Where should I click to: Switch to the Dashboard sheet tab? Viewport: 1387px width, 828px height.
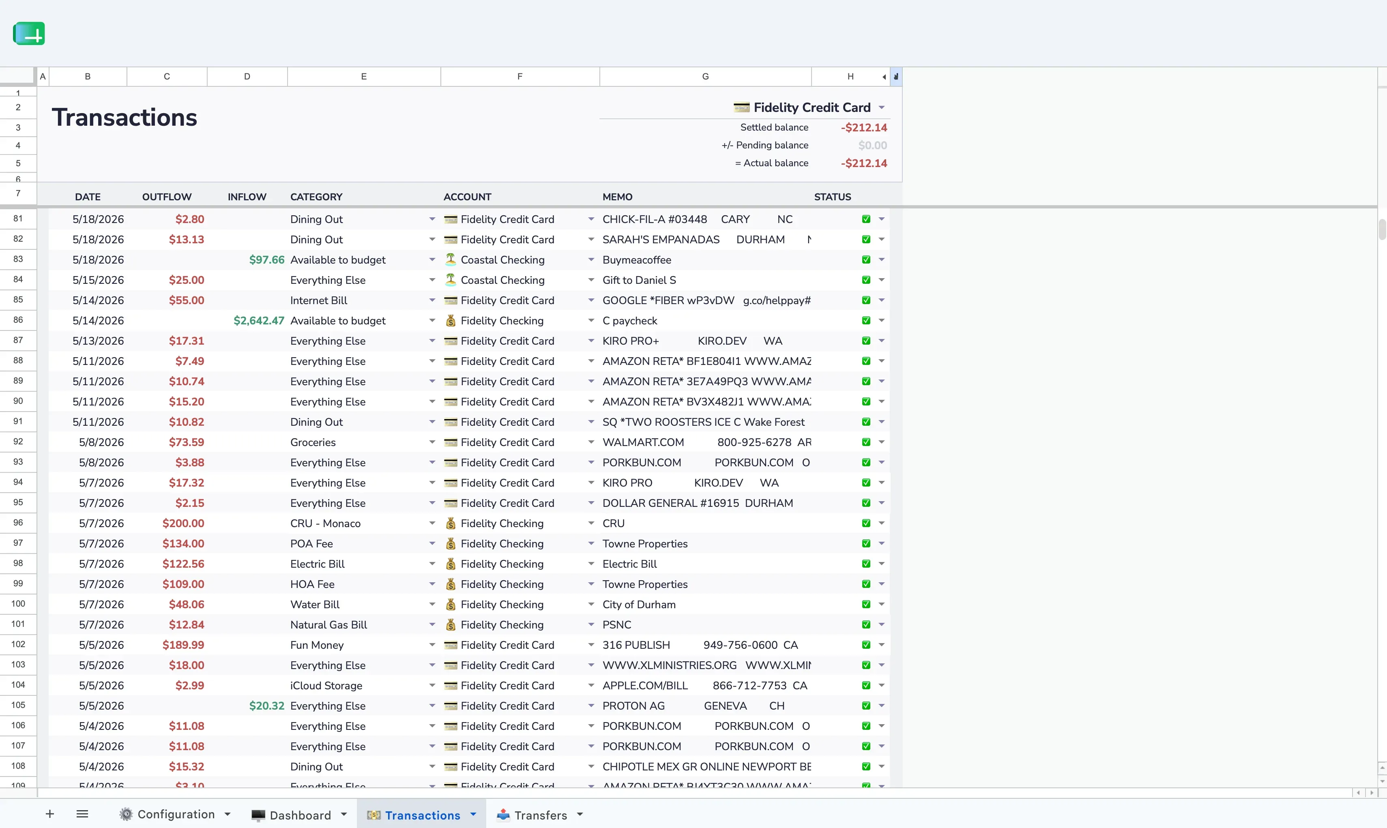[300, 815]
